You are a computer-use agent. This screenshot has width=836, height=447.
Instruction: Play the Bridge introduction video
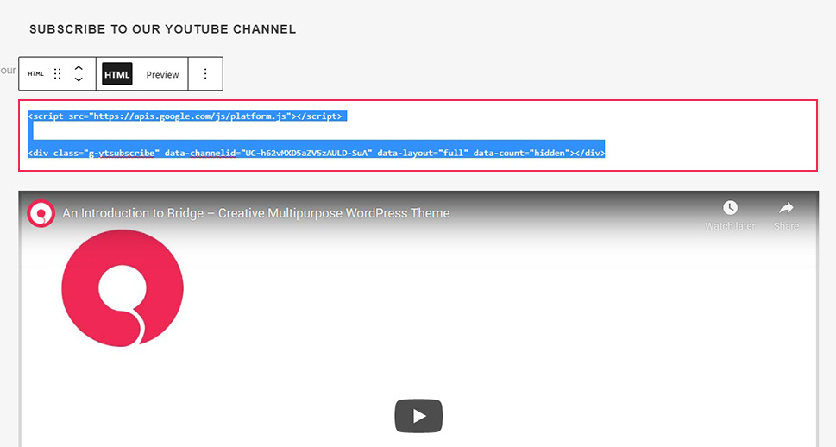click(x=418, y=416)
